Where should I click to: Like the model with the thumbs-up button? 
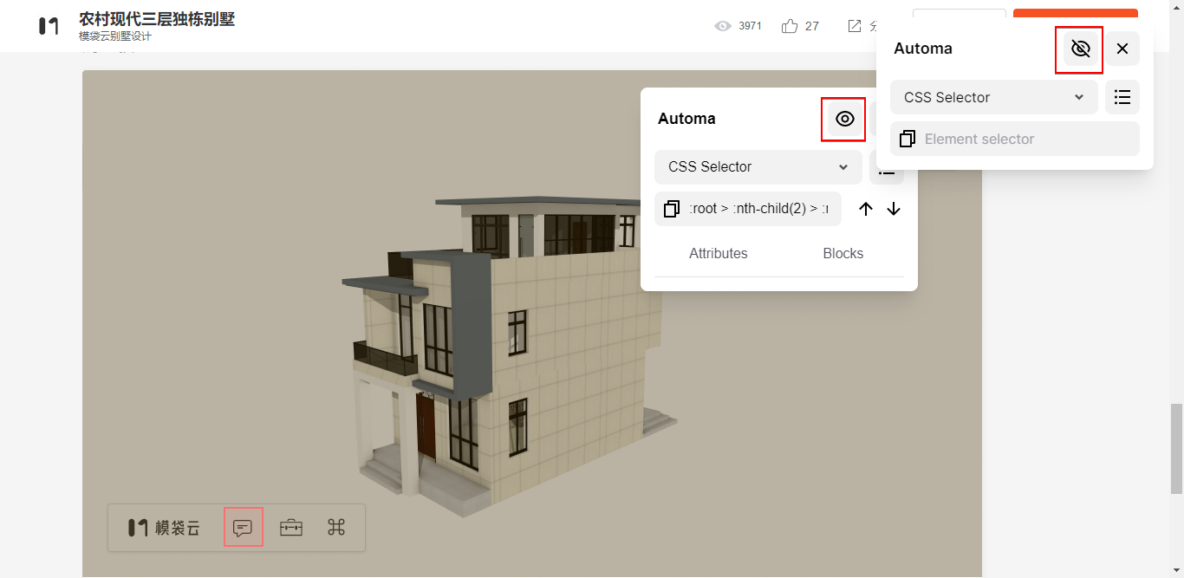[x=790, y=25]
